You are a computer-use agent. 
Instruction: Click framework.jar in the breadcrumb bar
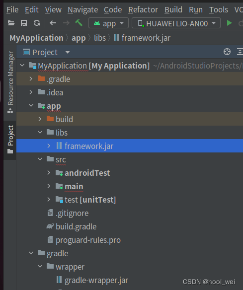[142, 38]
